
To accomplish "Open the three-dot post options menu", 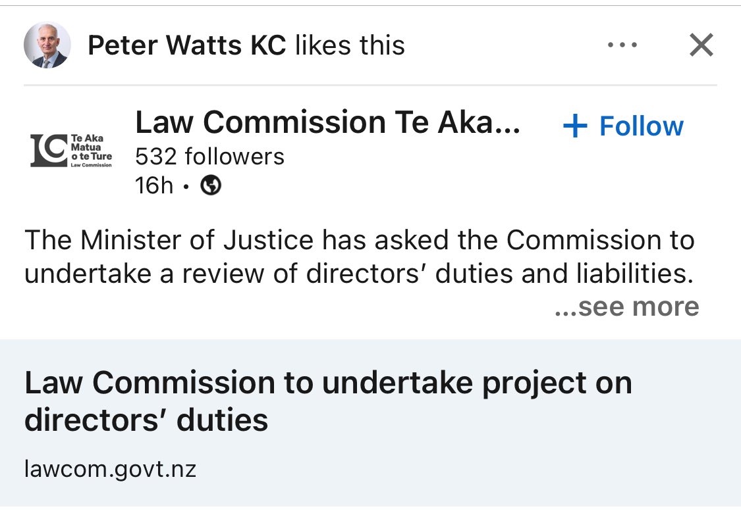I will 622,45.
